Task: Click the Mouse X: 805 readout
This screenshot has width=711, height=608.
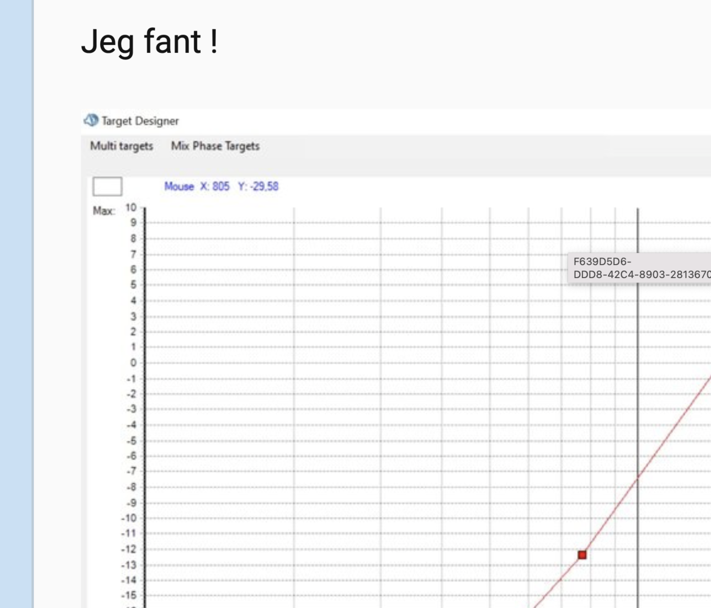Action: pyautogui.click(x=197, y=186)
